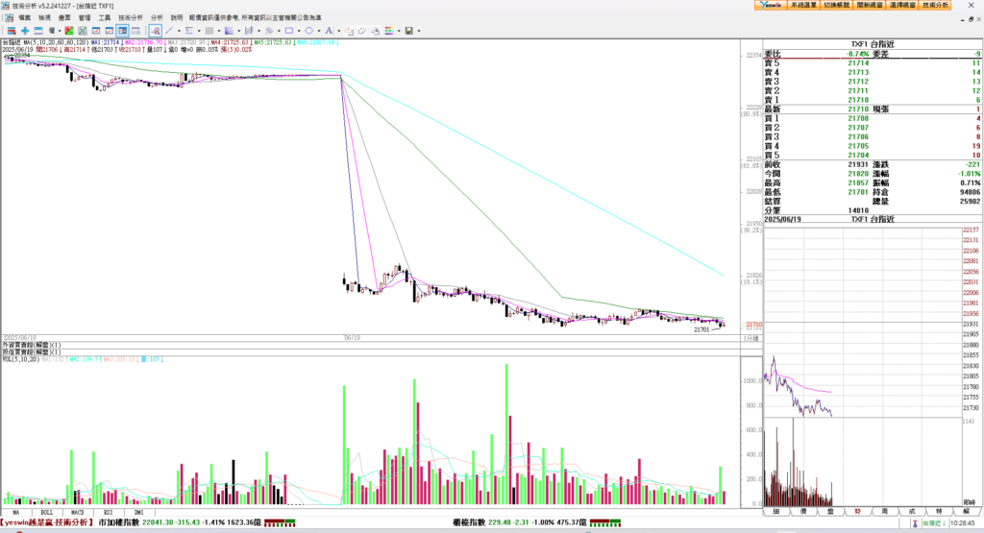Image resolution: width=984 pixels, height=533 pixels.
Task: Select the highlighted split-window view icon
Action: [122, 31]
